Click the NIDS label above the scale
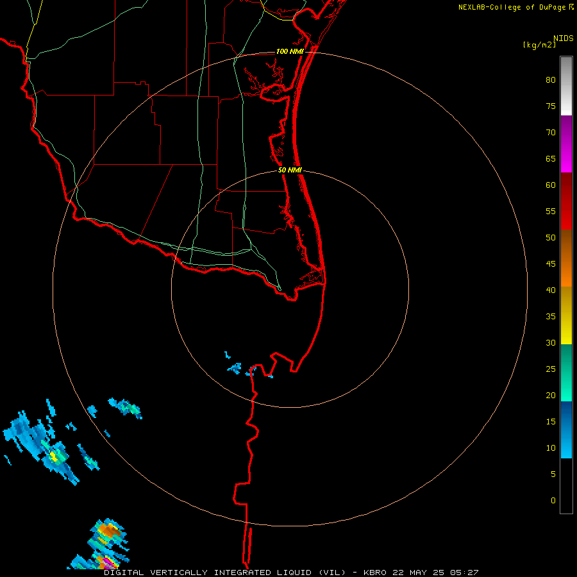This screenshot has height=577, width=577. (564, 38)
